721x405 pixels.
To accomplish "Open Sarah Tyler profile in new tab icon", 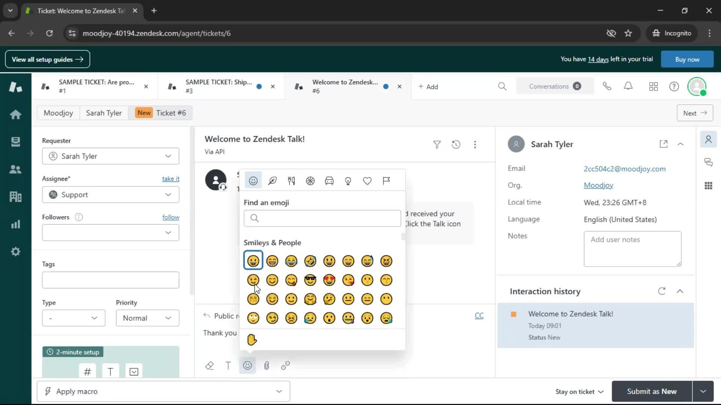I will (664, 144).
